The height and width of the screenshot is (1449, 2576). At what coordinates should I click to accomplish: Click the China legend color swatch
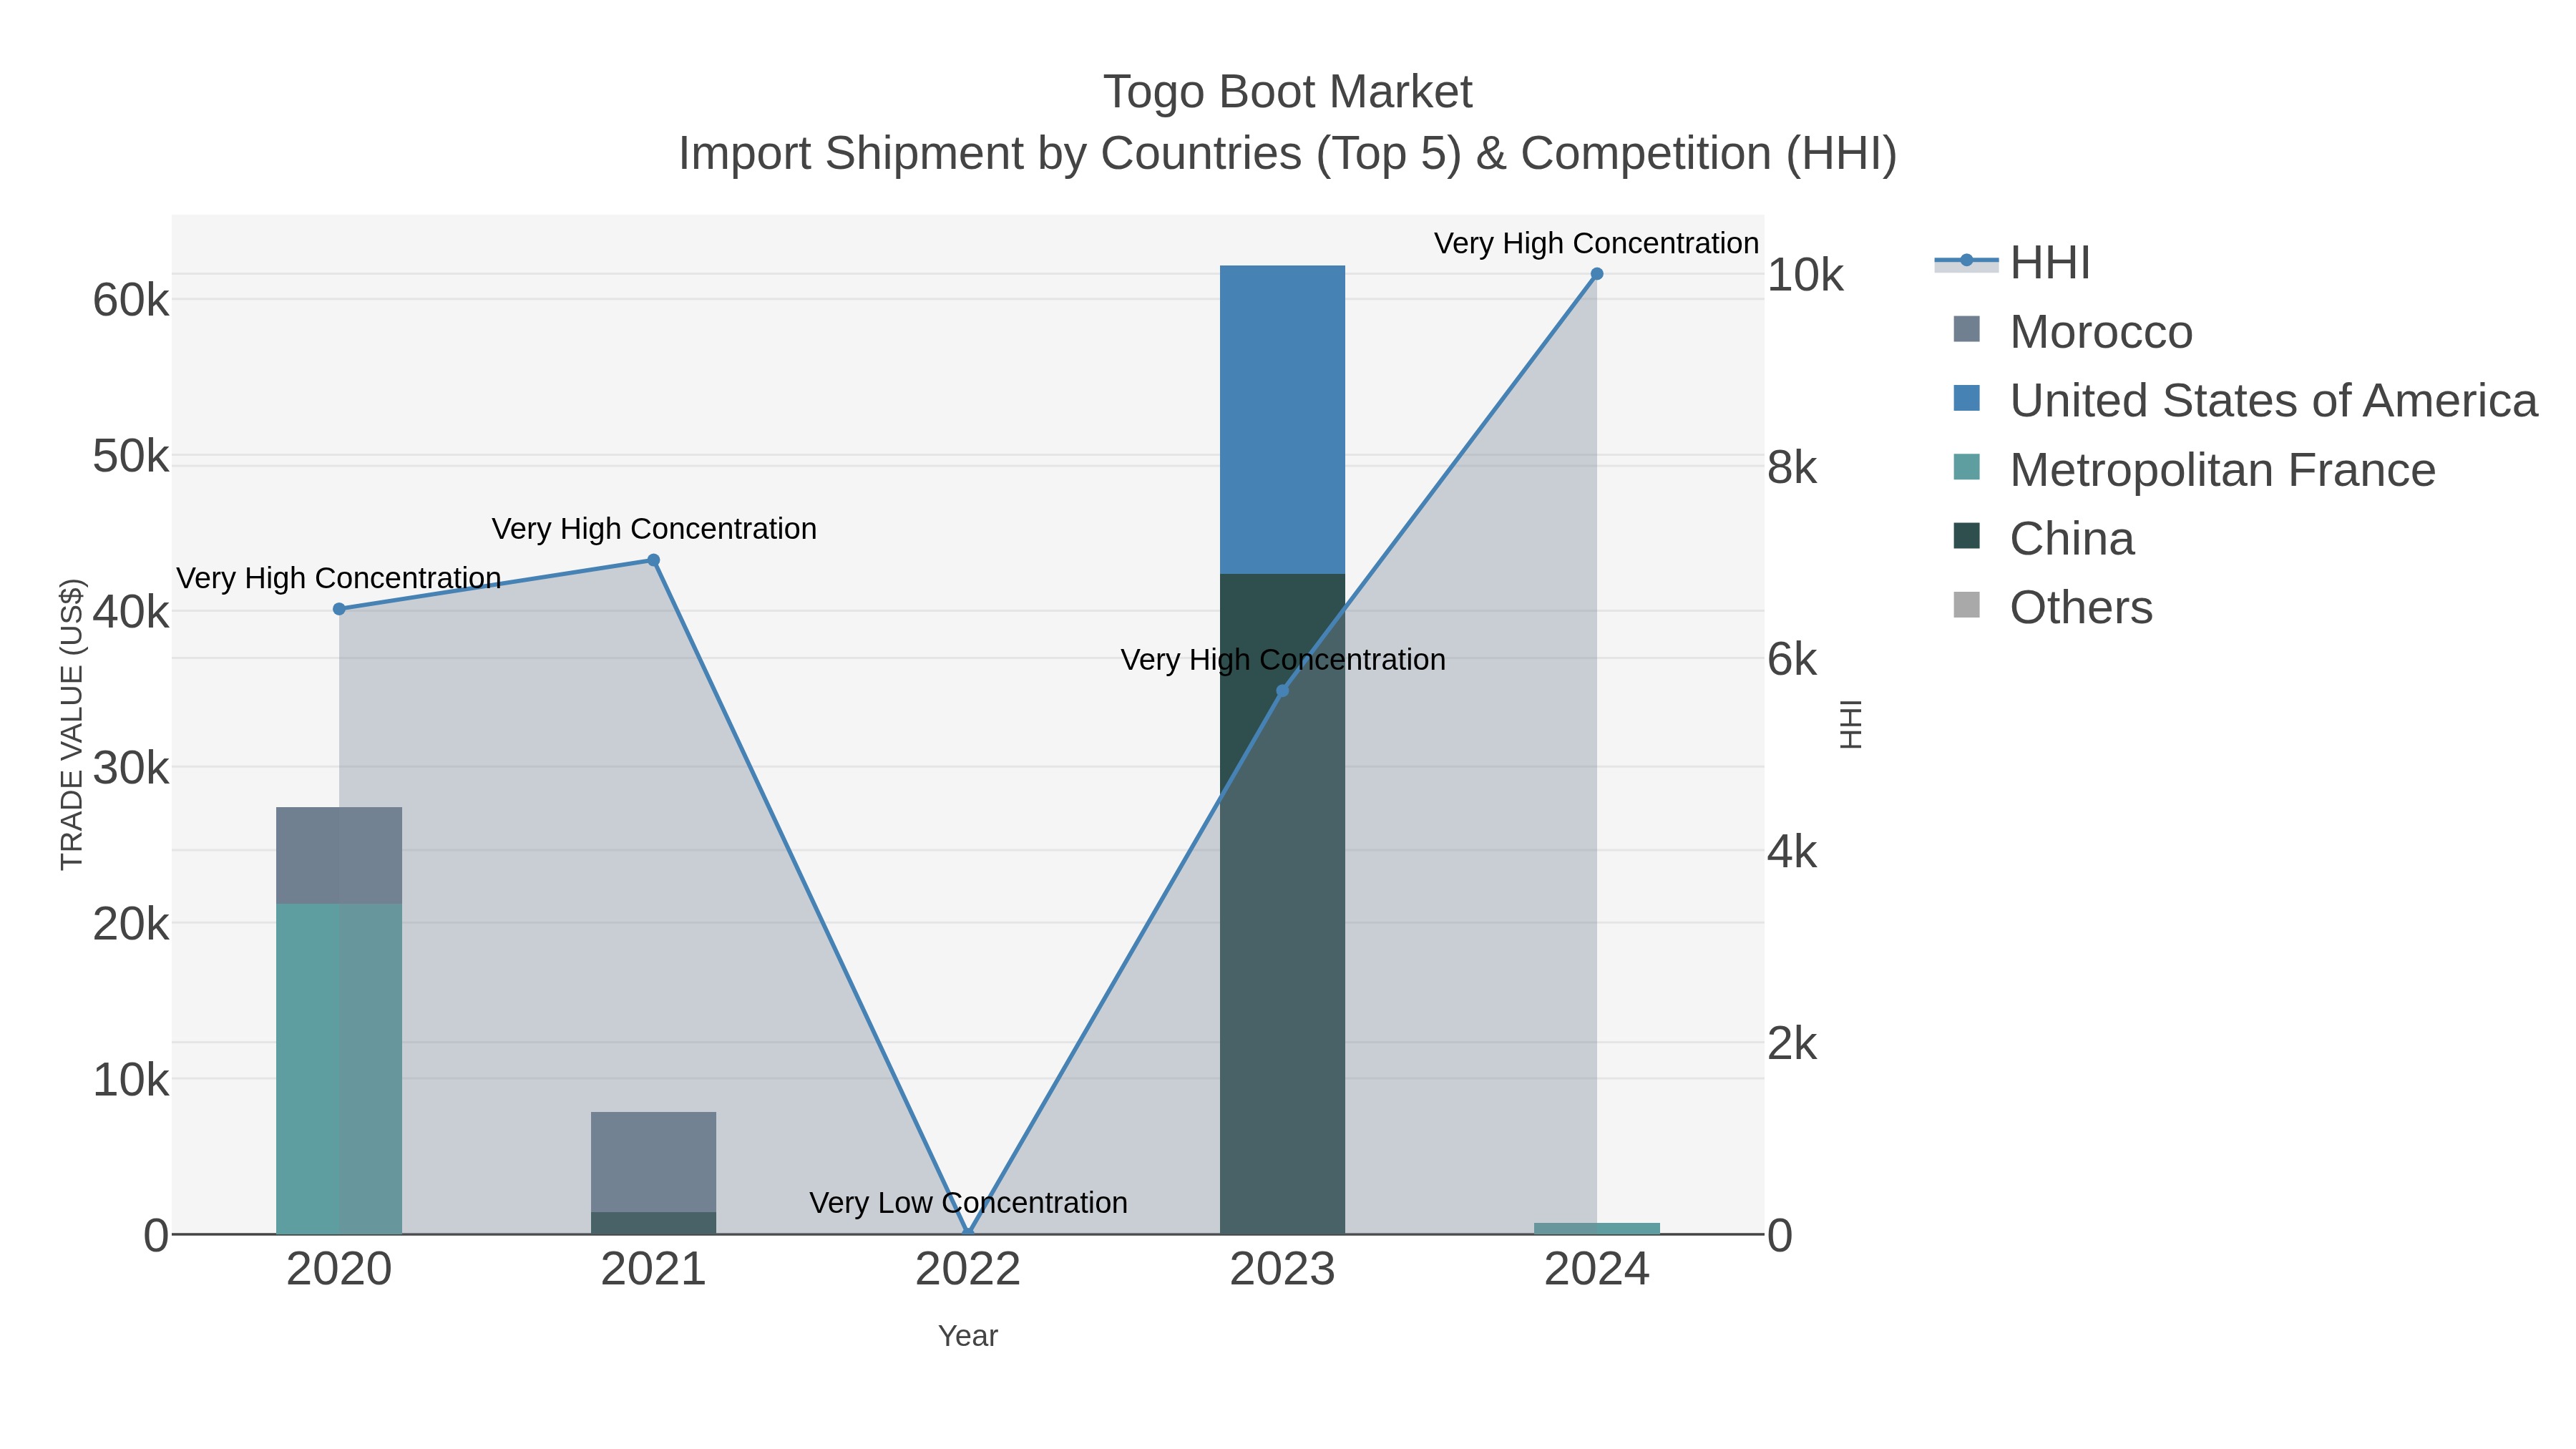tap(1966, 535)
